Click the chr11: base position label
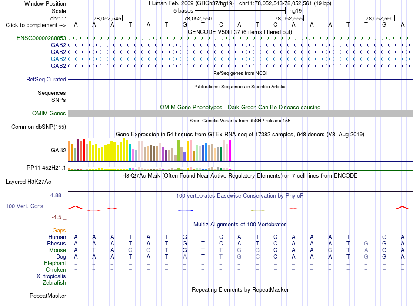This screenshot has height=306, width=413. 58,18
